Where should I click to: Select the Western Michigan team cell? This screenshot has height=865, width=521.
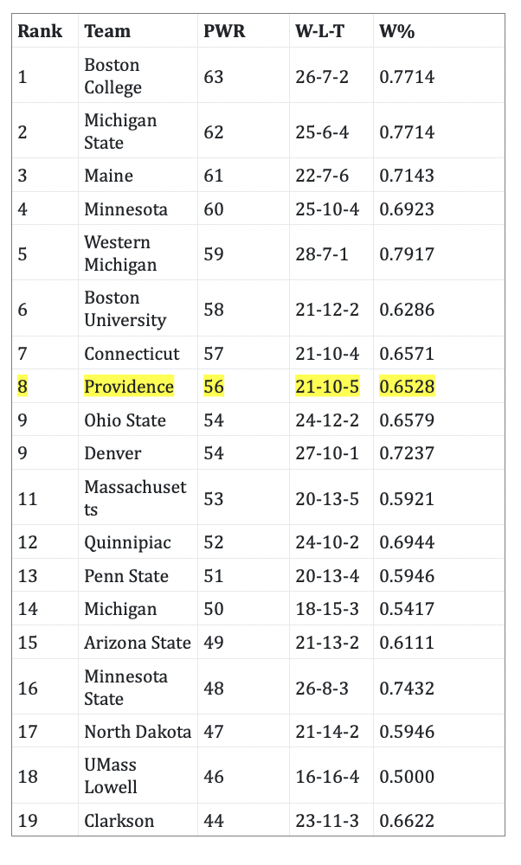120,253
